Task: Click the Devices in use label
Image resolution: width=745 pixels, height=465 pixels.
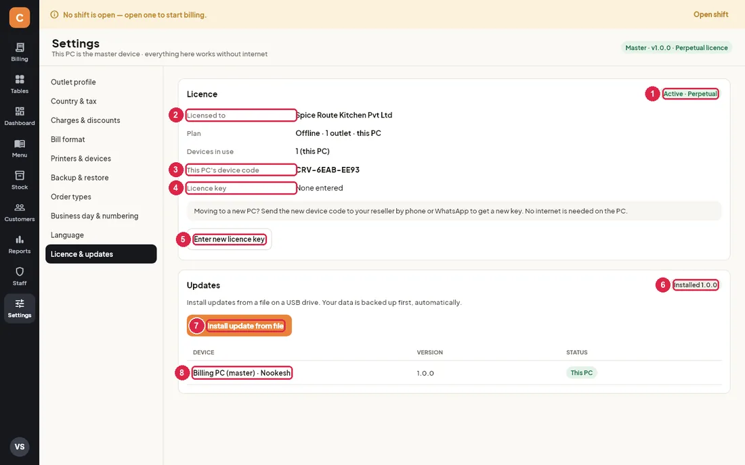Action: [210, 151]
